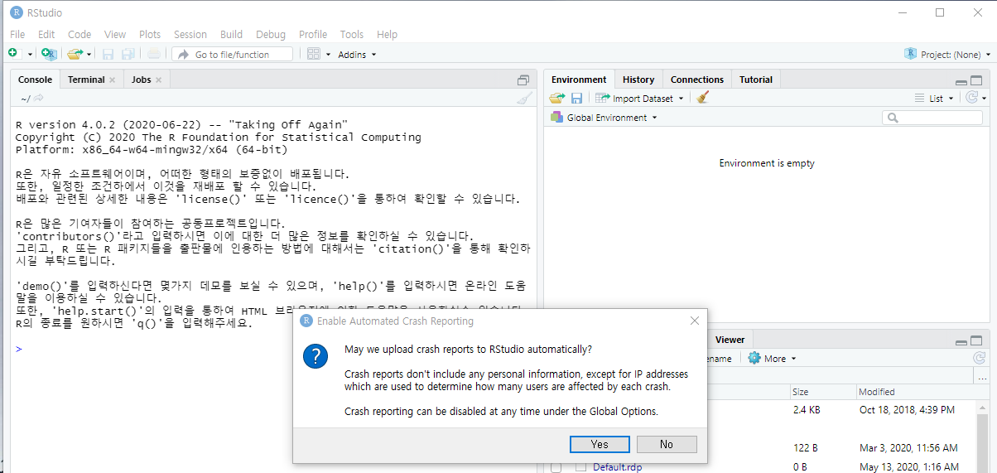This screenshot has height=473, width=997.
Task: Click the Save current document icon
Action: pyautogui.click(x=108, y=54)
